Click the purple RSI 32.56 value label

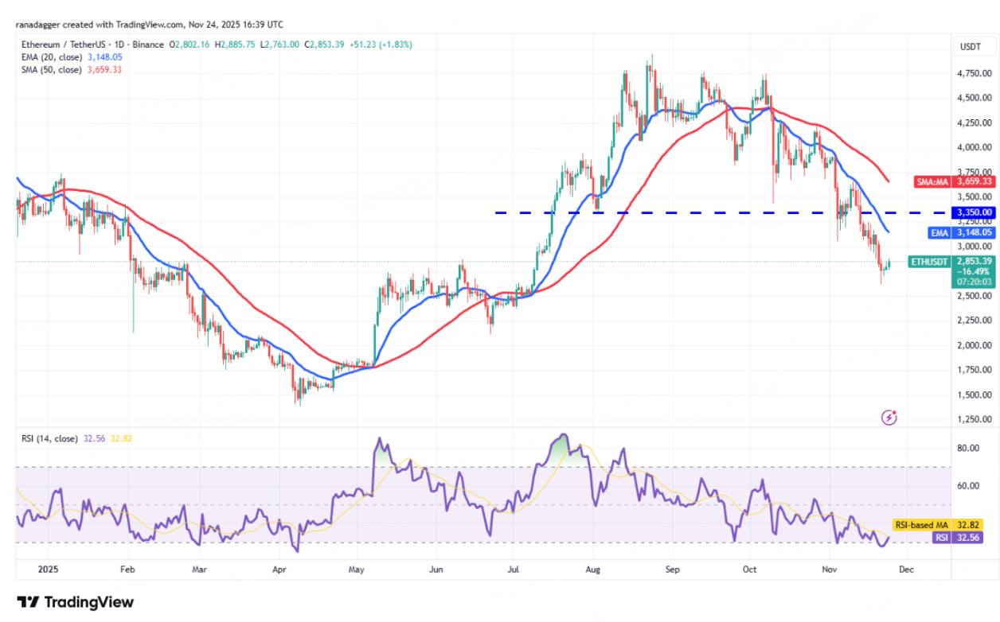[x=963, y=538]
